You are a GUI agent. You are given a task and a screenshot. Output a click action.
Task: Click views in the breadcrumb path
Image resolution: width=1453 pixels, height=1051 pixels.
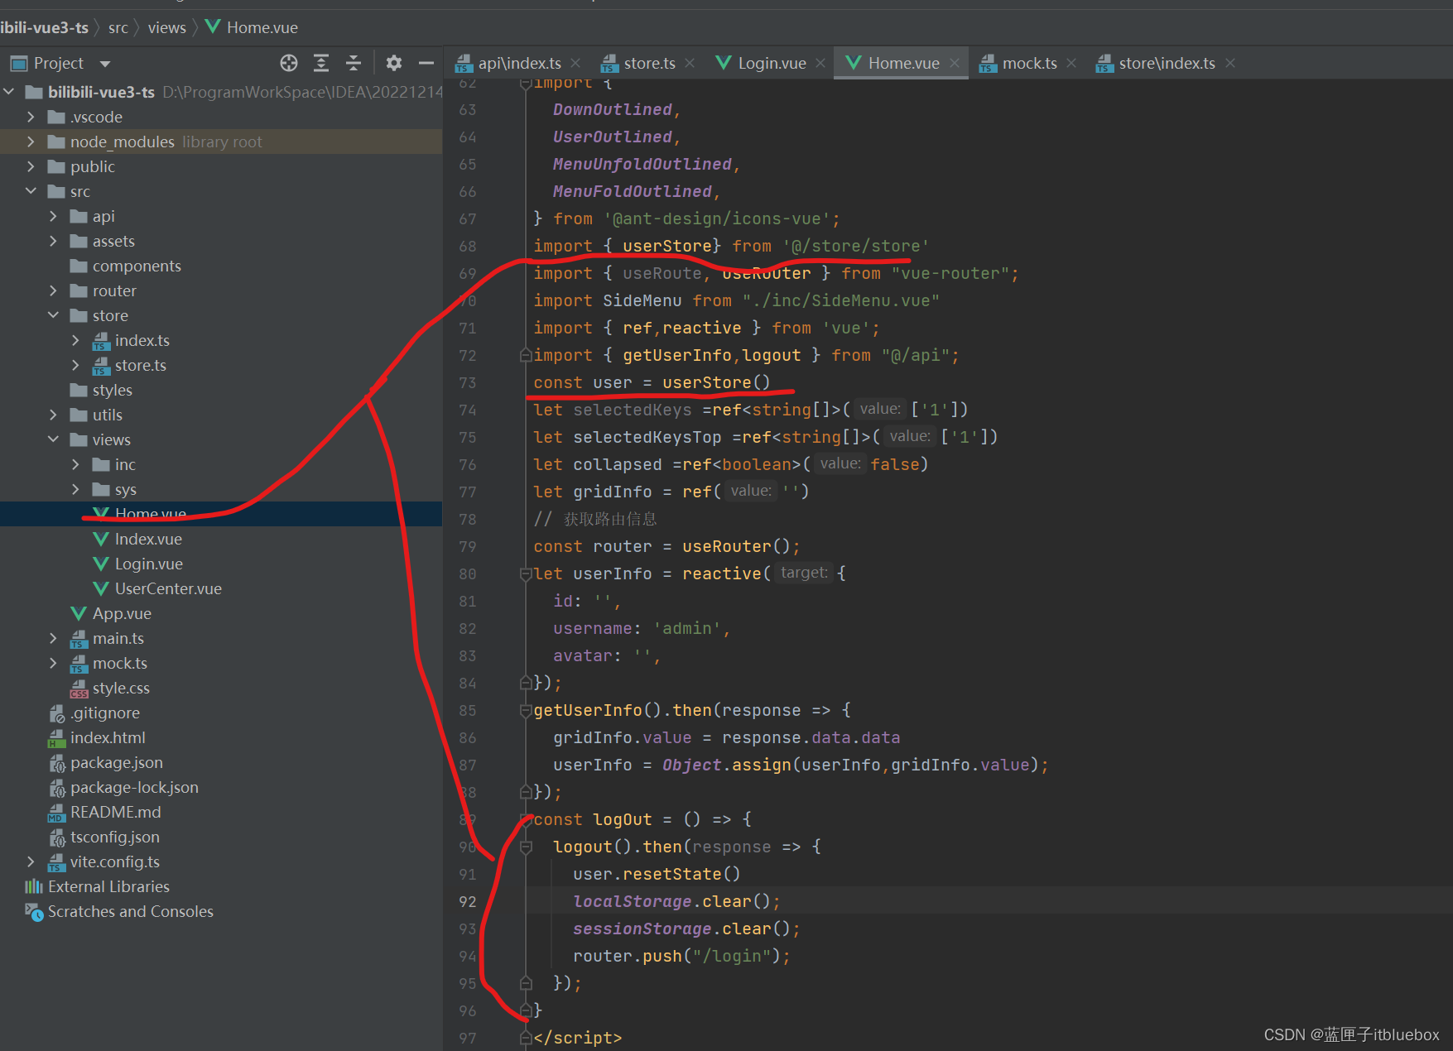click(x=166, y=27)
